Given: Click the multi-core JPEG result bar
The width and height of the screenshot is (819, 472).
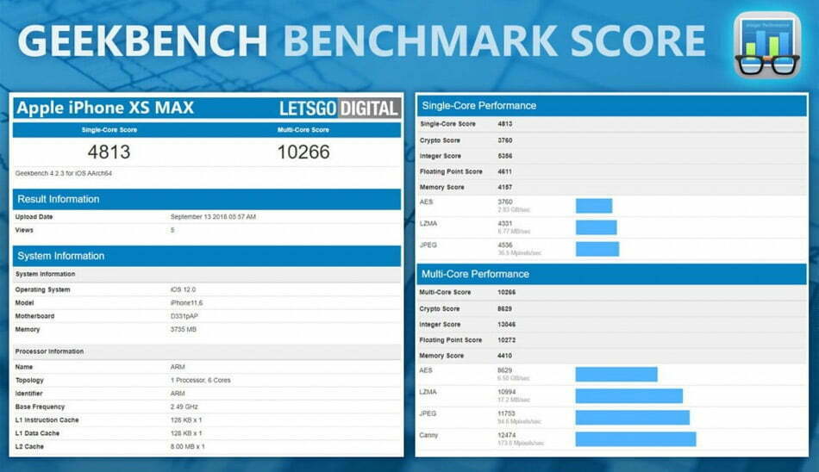Looking at the screenshot, I should pyautogui.click(x=633, y=418).
